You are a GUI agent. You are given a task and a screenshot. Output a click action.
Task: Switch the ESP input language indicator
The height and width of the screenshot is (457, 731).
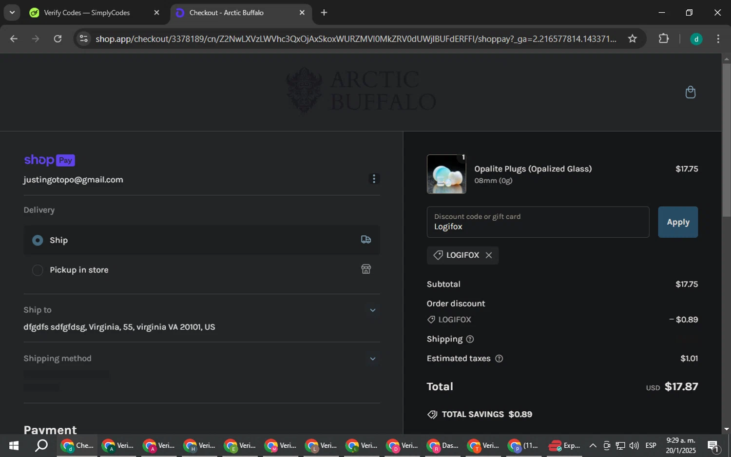[x=651, y=445]
